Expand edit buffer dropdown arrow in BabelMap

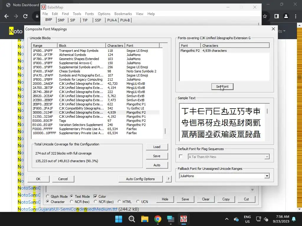click(252, 190)
